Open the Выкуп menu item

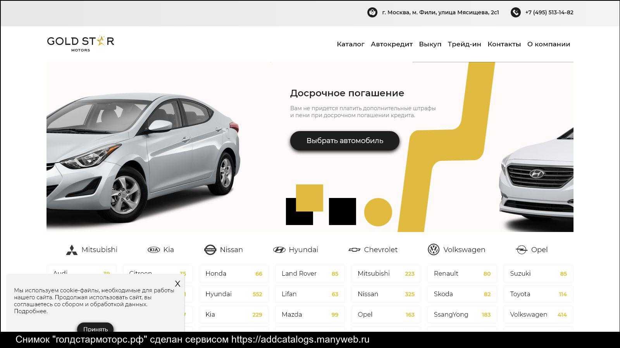coord(430,44)
